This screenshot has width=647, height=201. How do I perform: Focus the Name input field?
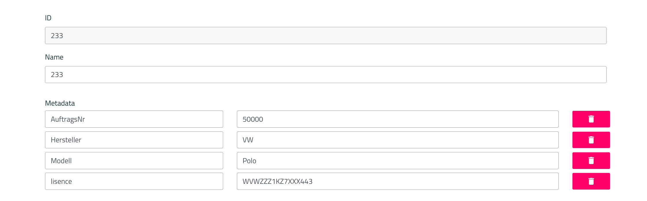pos(326,75)
